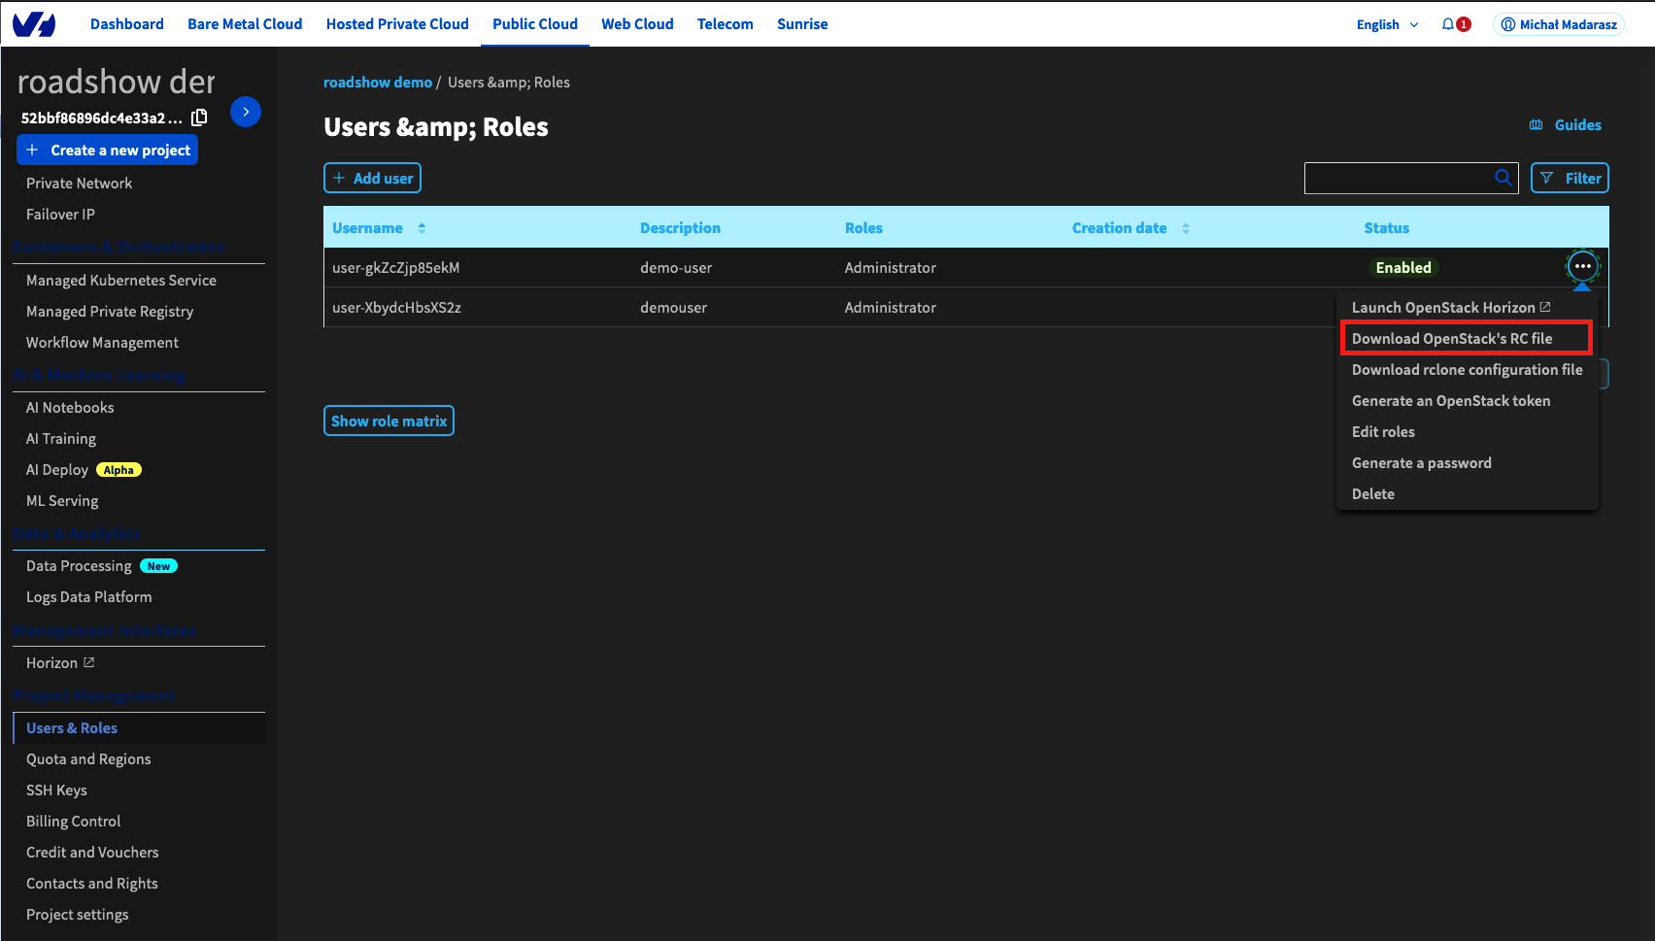
Task: Go to the Web Cloud tab
Action: coord(637,24)
